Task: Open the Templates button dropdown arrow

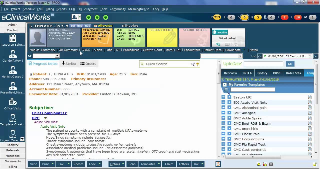Action: point(159,164)
